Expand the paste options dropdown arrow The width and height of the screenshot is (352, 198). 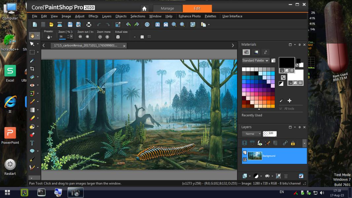tap(209, 25)
